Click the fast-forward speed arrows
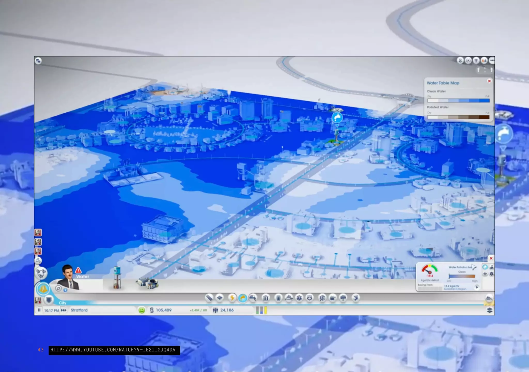Image resolution: width=529 pixels, height=372 pixels. click(x=64, y=310)
